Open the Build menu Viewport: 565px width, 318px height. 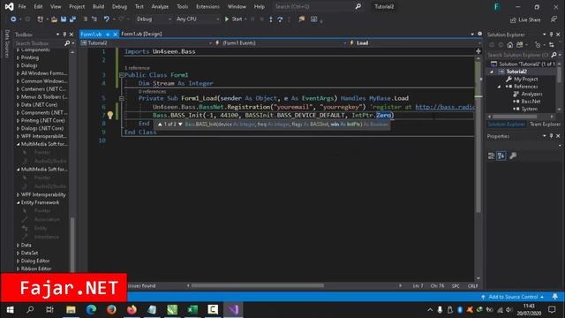tap(98, 6)
